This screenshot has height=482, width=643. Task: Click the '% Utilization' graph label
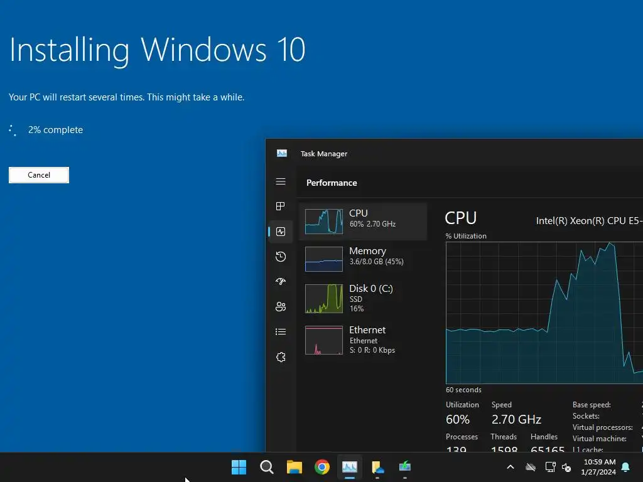[x=466, y=236]
